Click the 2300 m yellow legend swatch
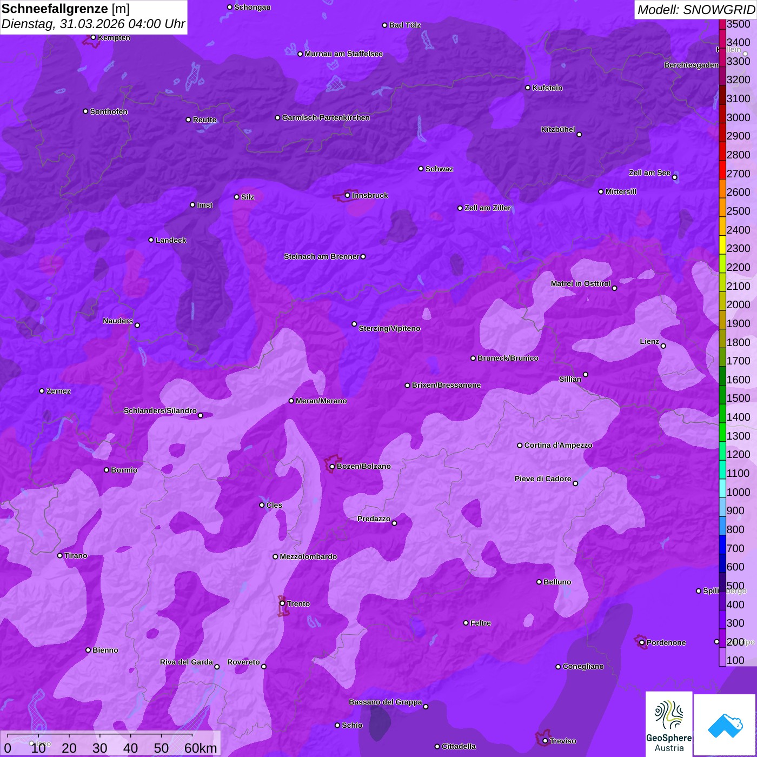Screen dimensions: 757x757 click(722, 245)
